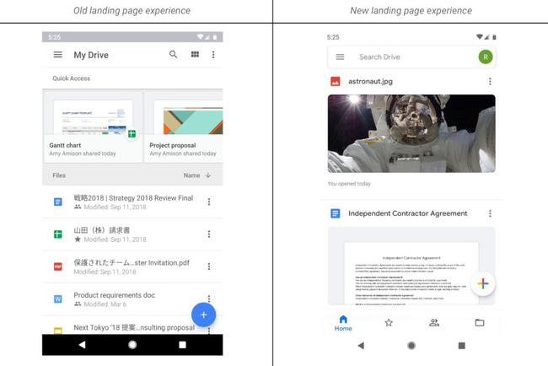Tap the Android back button on new screen
Viewport: 548px width, 366px height.
(x=361, y=346)
